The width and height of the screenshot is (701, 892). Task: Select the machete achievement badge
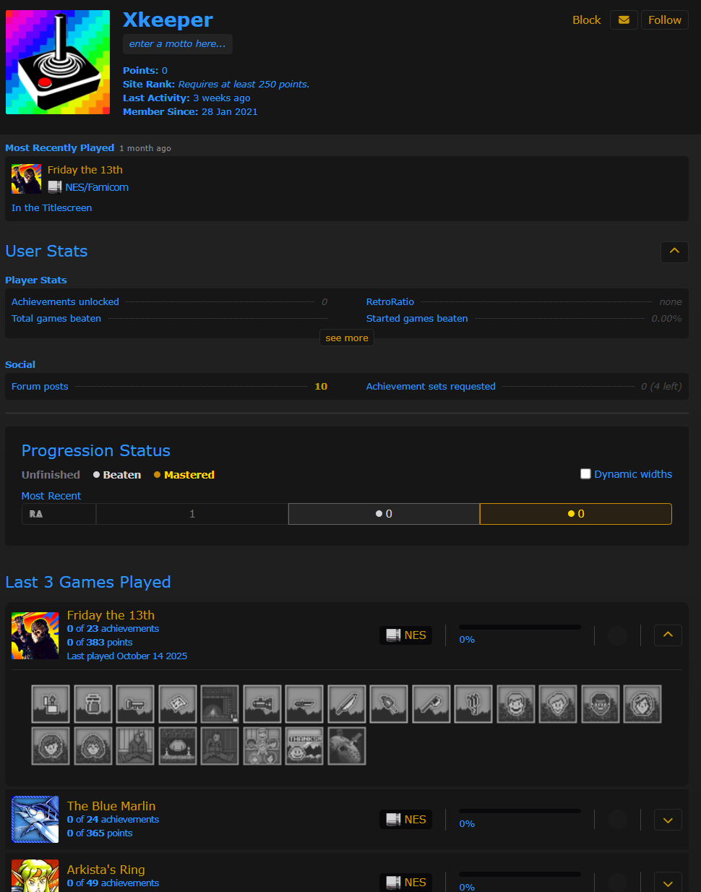tap(347, 704)
